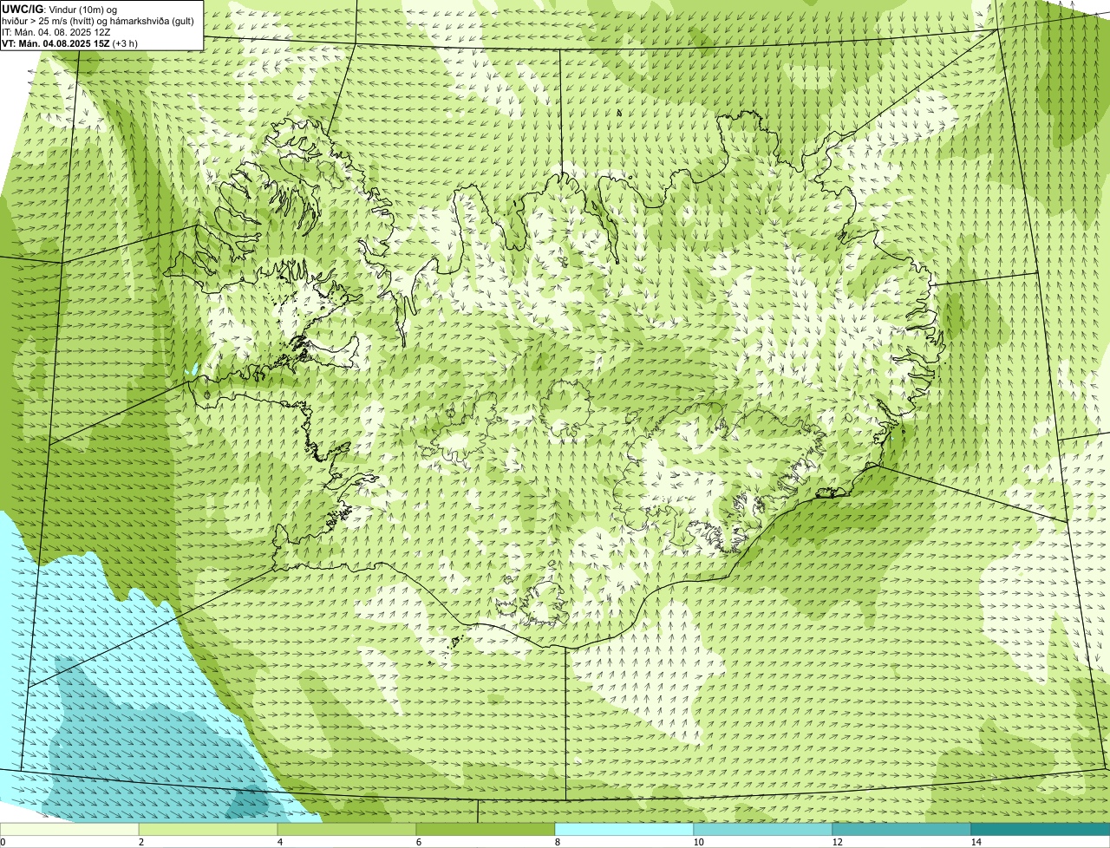Click the legend scale label '10'
Viewport: 1110px width, 848px height.
pos(698,842)
